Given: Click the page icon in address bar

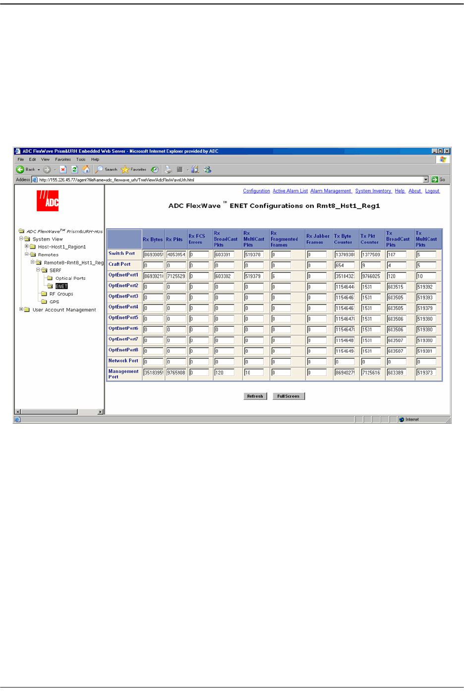Looking at the screenshot, I should [x=35, y=180].
